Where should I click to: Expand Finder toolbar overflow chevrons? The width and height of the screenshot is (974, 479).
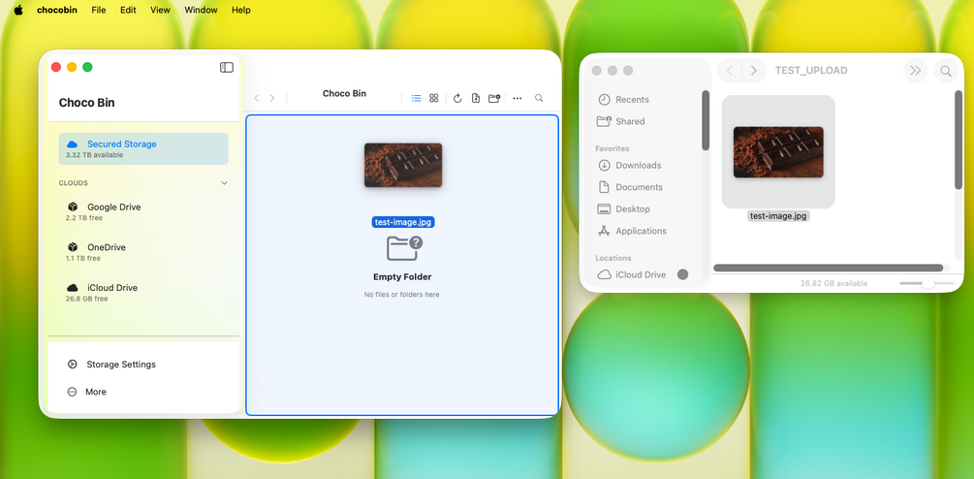[915, 71]
